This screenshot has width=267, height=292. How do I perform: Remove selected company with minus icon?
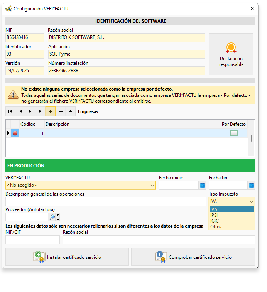click(x=60, y=111)
